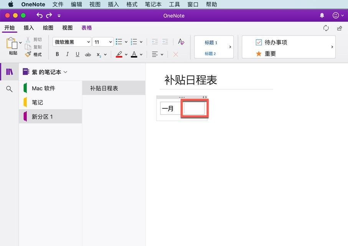Apply a numbered list

coord(134,42)
